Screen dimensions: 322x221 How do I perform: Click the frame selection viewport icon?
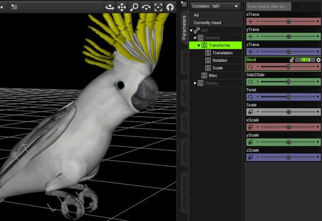pyautogui.click(x=158, y=7)
